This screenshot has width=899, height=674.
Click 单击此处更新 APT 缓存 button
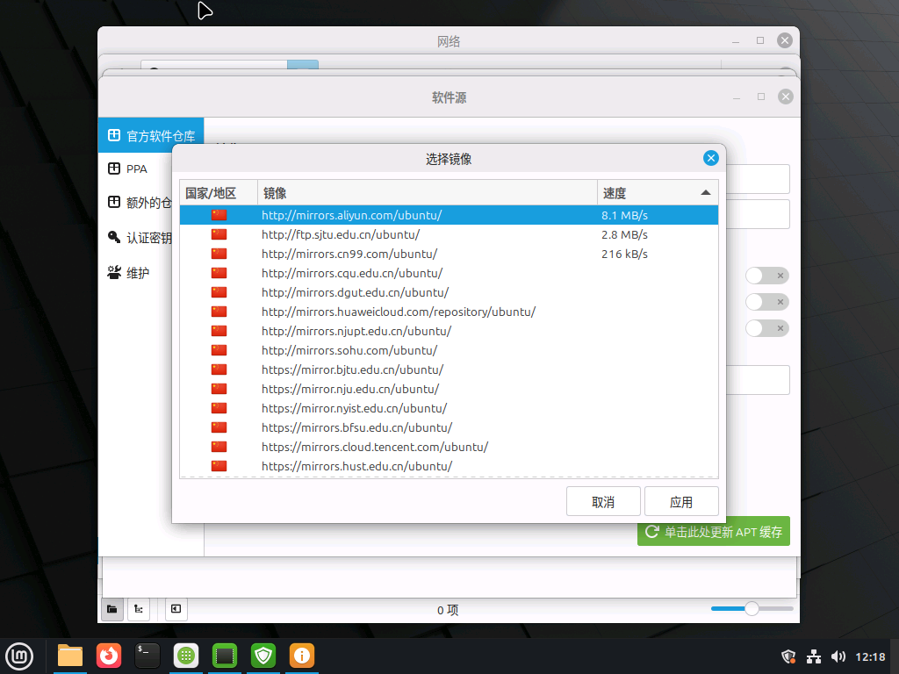tap(713, 531)
